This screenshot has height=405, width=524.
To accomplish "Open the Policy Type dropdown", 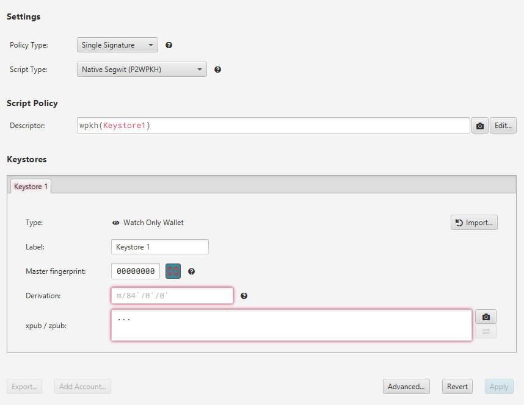I will (x=117, y=45).
